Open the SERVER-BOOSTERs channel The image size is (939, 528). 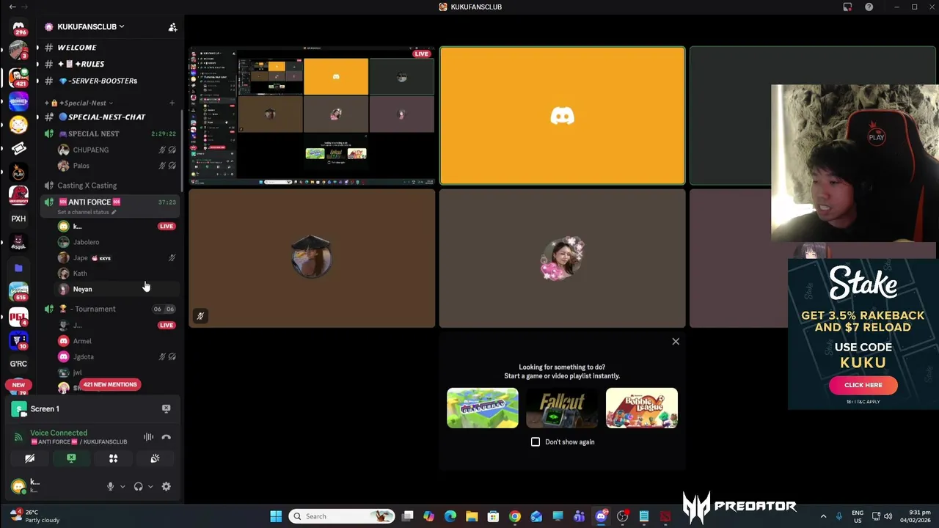[110, 81]
